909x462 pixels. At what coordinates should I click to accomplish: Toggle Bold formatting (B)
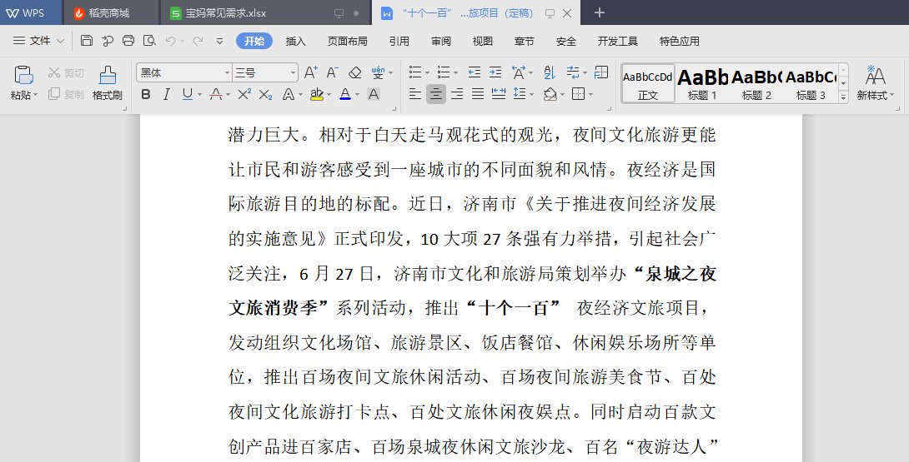pos(146,94)
